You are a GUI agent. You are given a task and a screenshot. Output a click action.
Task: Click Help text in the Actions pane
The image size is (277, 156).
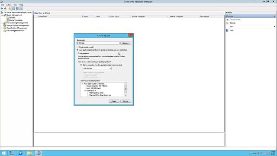(x=232, y=30)
